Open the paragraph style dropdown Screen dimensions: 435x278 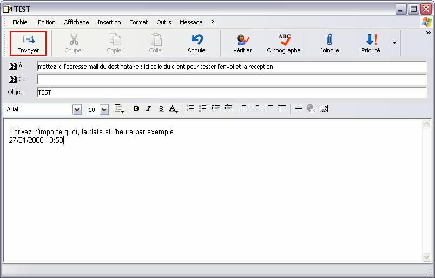[119, 109]
